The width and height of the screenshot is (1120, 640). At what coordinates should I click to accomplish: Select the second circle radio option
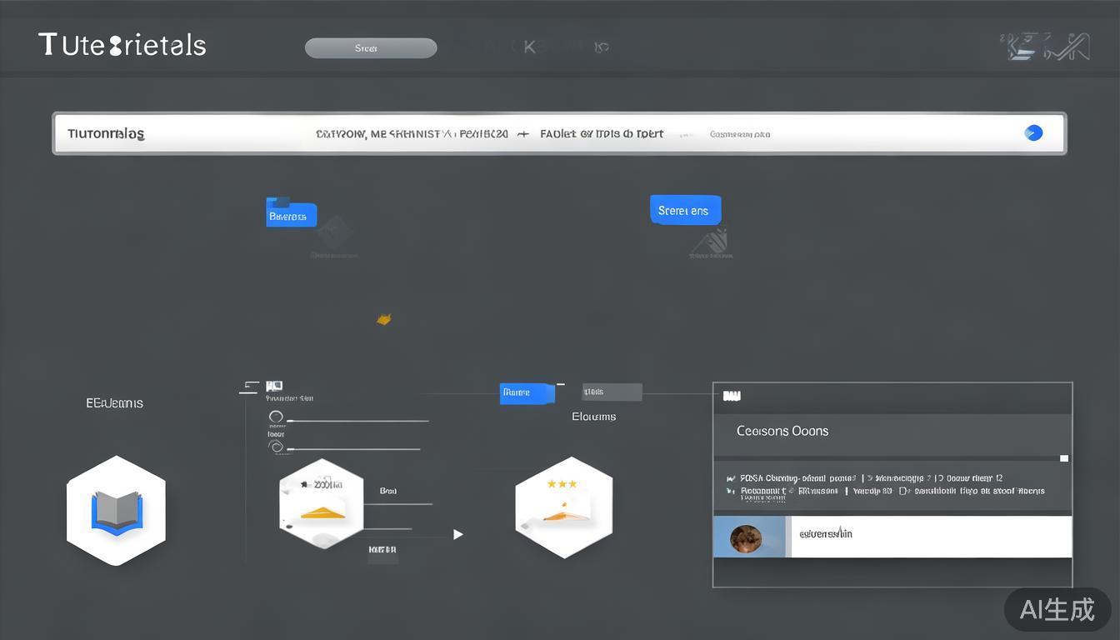pos(276,447)
